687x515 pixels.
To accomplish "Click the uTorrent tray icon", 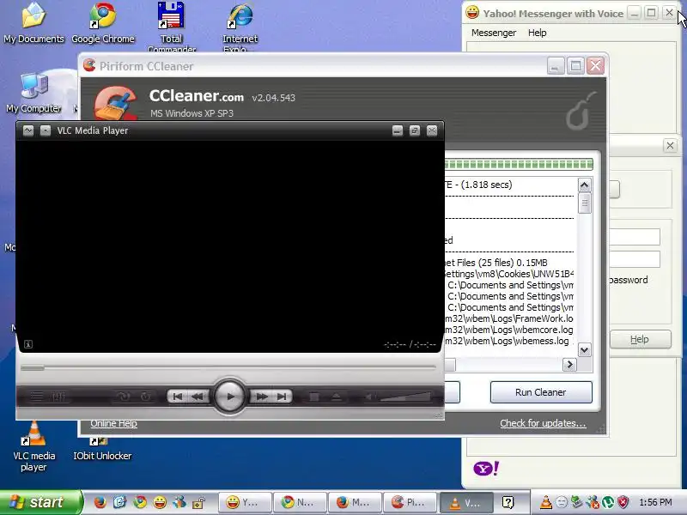I will pos(608,502).
